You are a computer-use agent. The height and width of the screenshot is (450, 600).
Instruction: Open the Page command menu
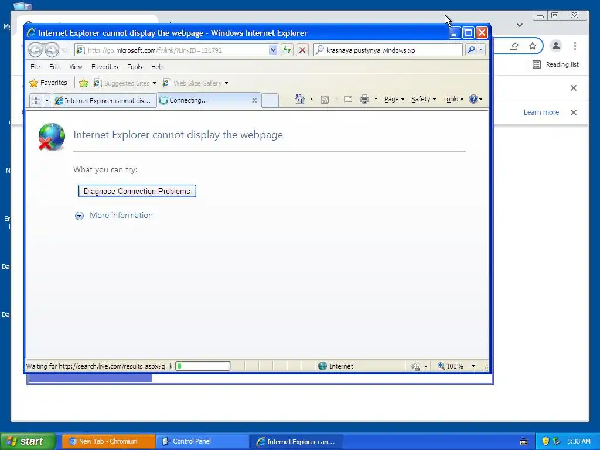click(x=394, y=99)
